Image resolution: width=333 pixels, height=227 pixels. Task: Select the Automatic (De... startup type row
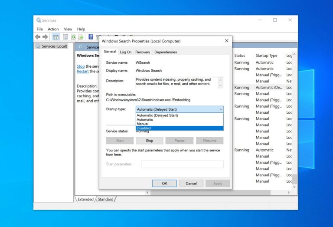[x=269, y=87]
